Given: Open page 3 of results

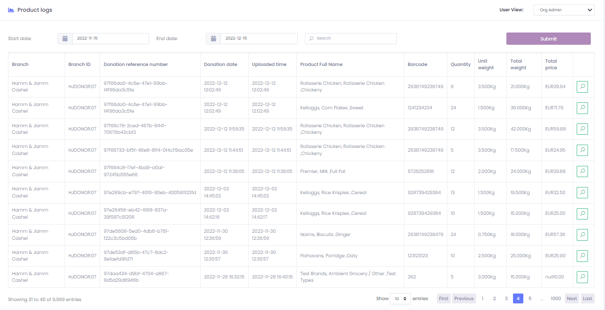Looking at the screenshot, I should click(506, 299).
